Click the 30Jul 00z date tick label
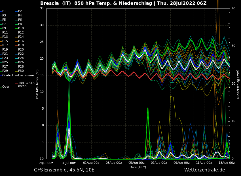 [69, 163]
